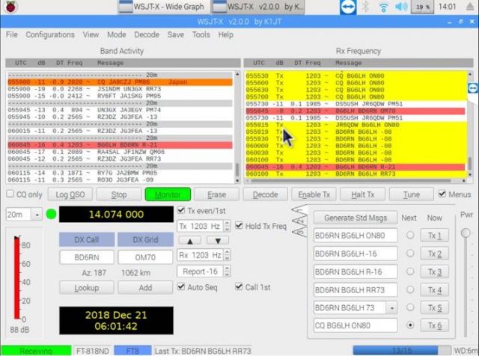Click Halt Tx button
Screen dimensions: 479x356
tap(362, 194)
